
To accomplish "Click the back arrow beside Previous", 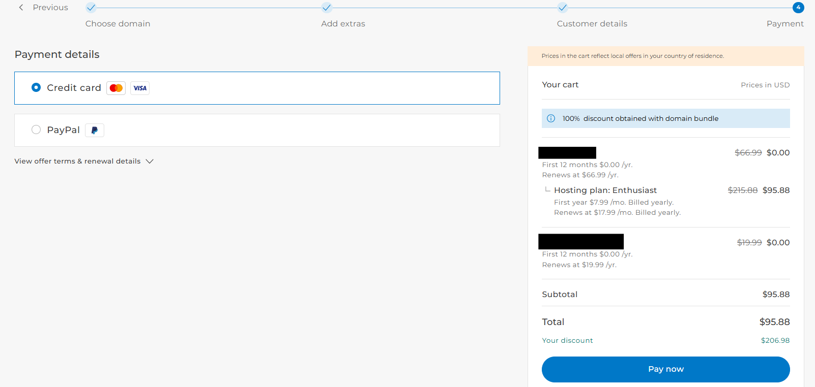I will 21,8.
